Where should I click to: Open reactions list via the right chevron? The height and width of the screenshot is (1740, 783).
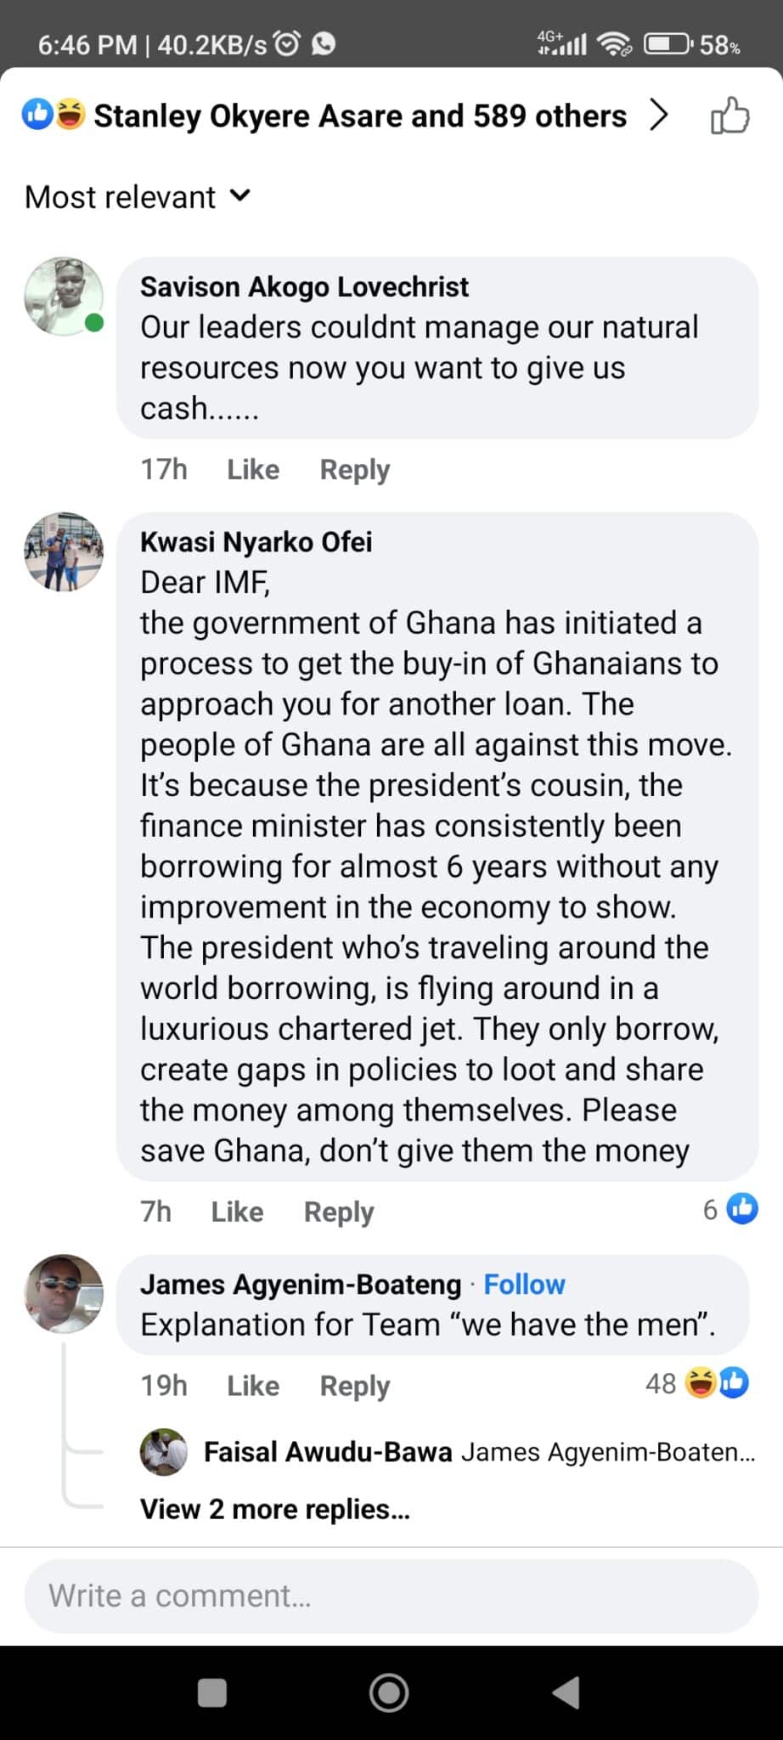click(x=659, y=115)
